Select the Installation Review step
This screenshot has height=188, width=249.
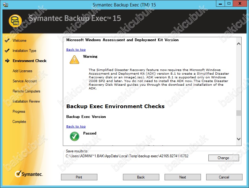(26, 101)
